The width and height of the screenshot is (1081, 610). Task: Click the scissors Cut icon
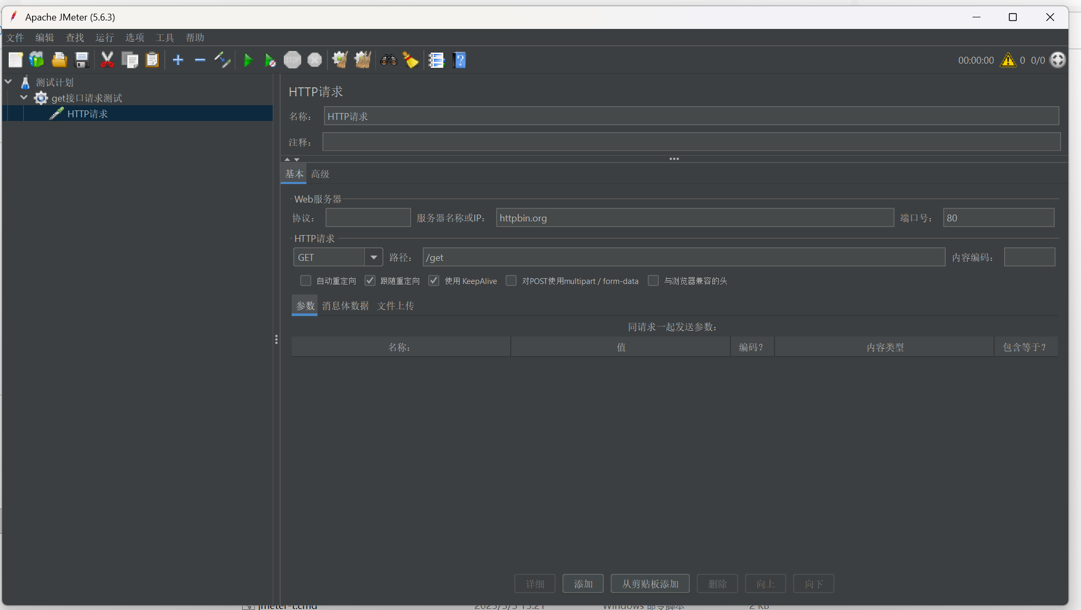pos(107,60)
